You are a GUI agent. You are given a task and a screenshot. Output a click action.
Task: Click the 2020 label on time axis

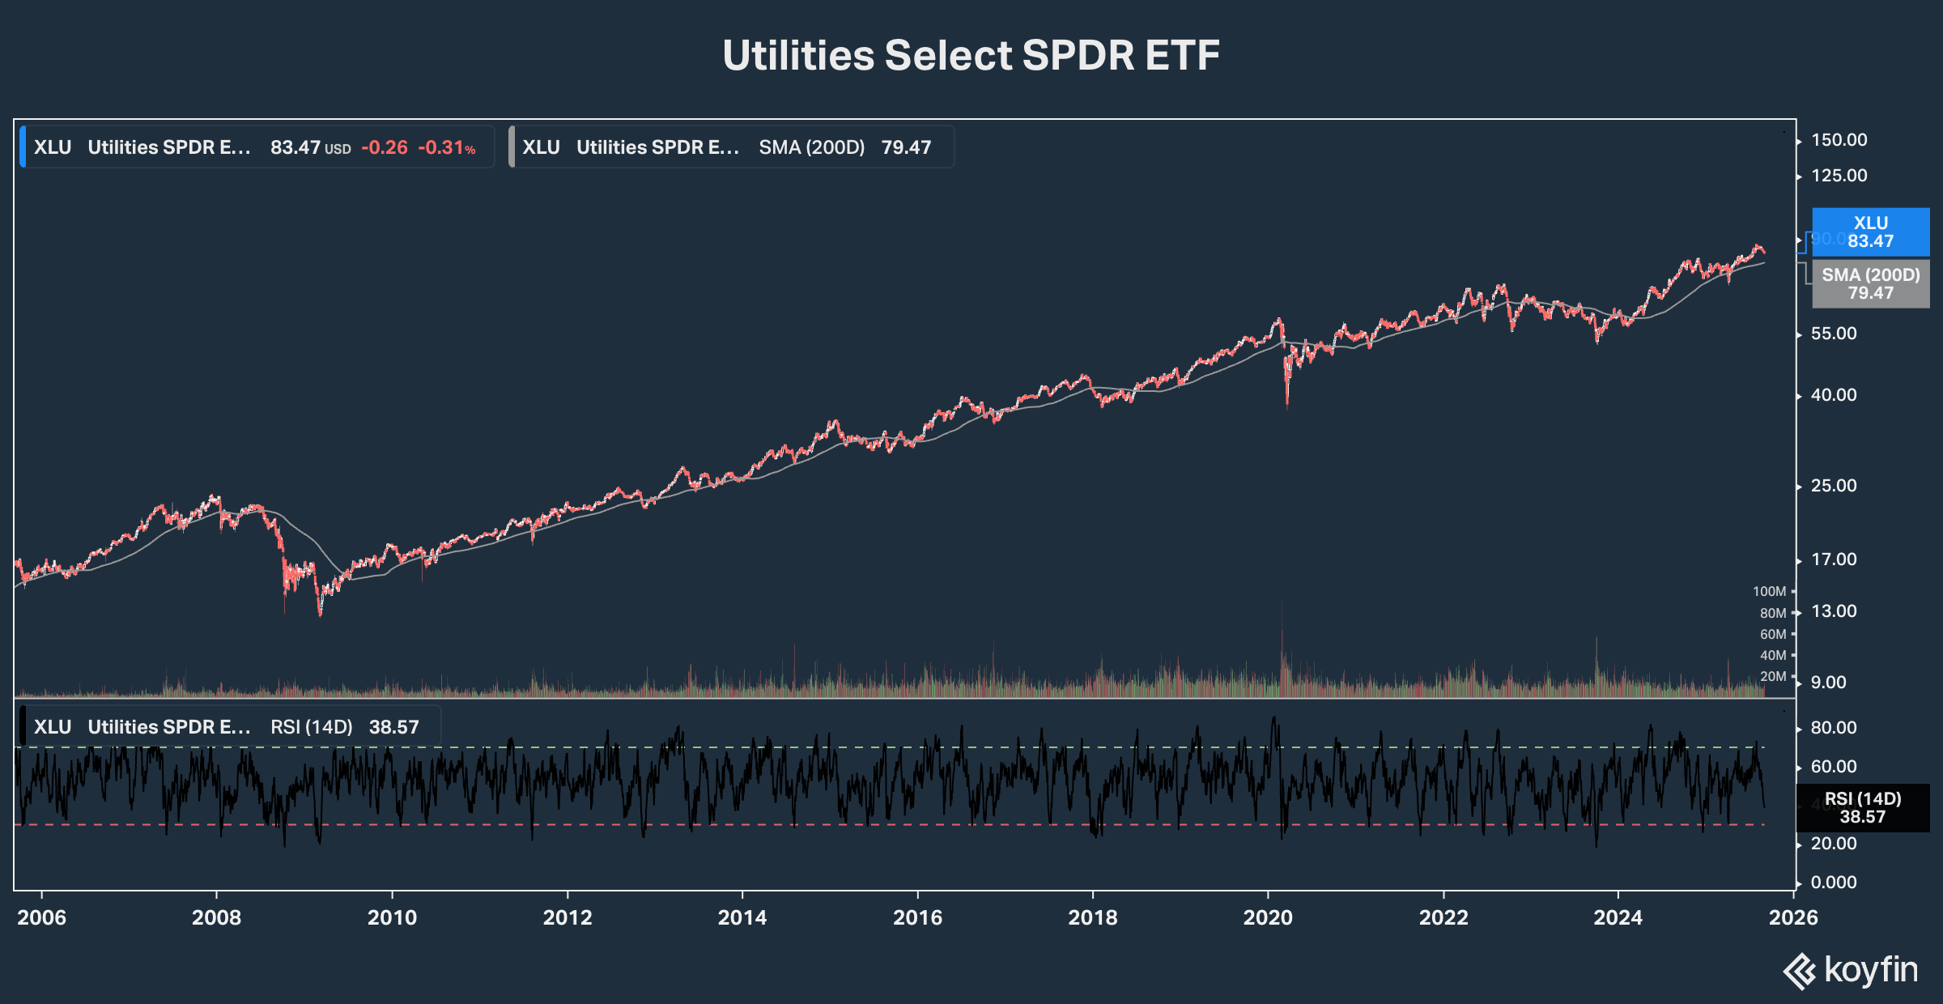1268,917
